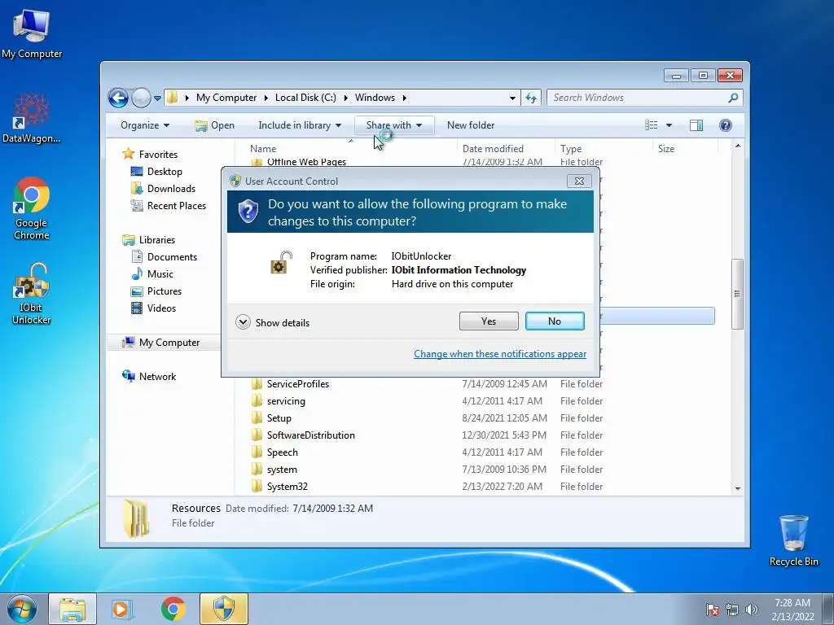This screenshot has width=834, height=625.
Task: Open the Windows Start button
Action: (x=21, y=609)
